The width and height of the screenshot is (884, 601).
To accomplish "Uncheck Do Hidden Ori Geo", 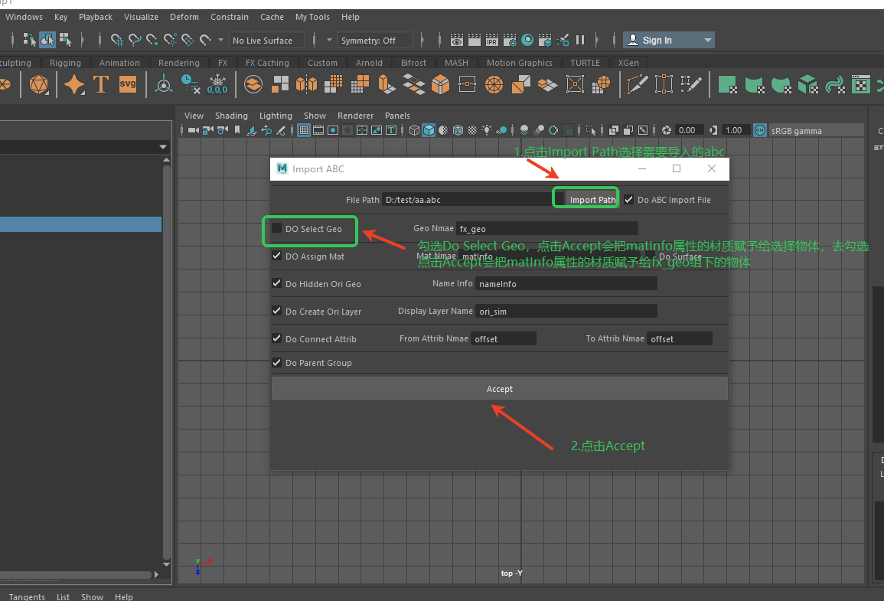I will [277, 283].
